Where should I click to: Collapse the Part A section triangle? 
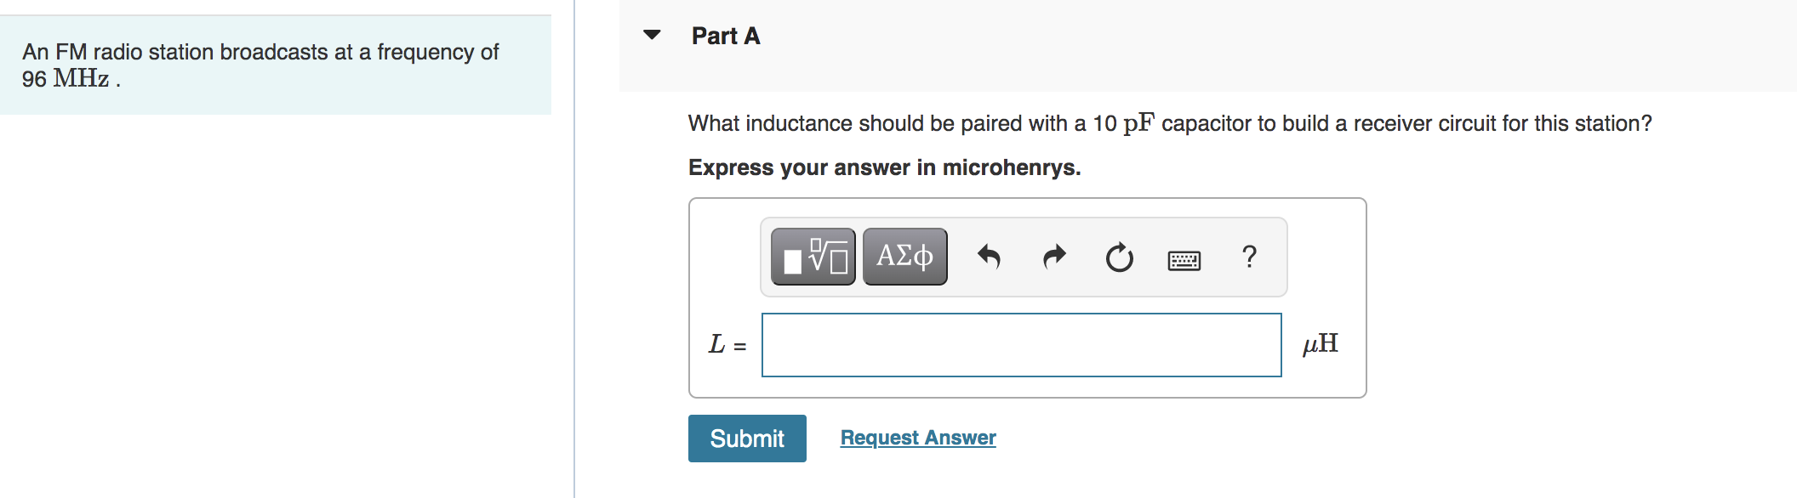pos(652,35)
